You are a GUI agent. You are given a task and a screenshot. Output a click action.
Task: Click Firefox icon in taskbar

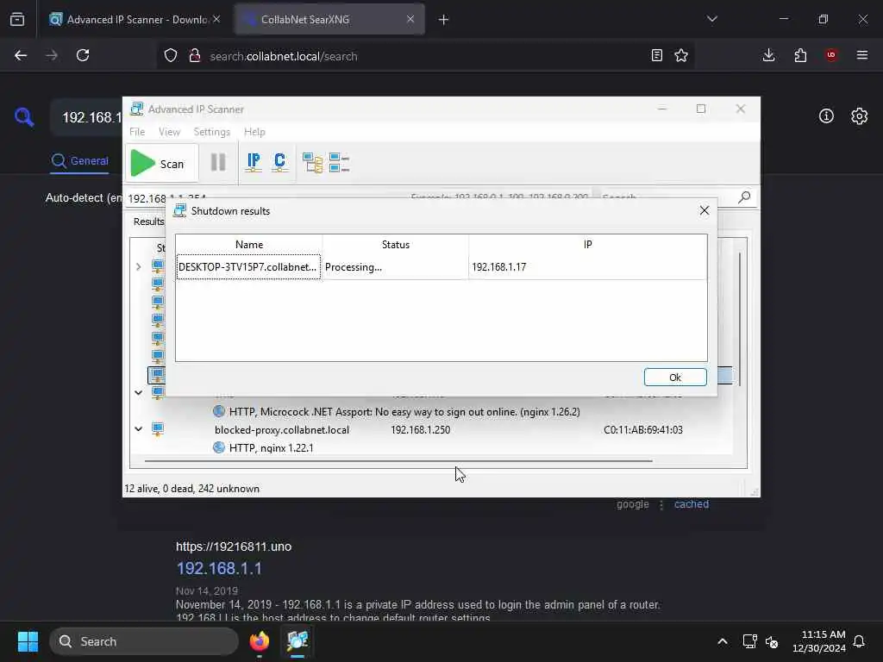(x=260, y=641)
